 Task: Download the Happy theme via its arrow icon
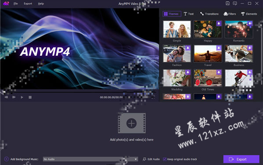[x=219, y=23]
